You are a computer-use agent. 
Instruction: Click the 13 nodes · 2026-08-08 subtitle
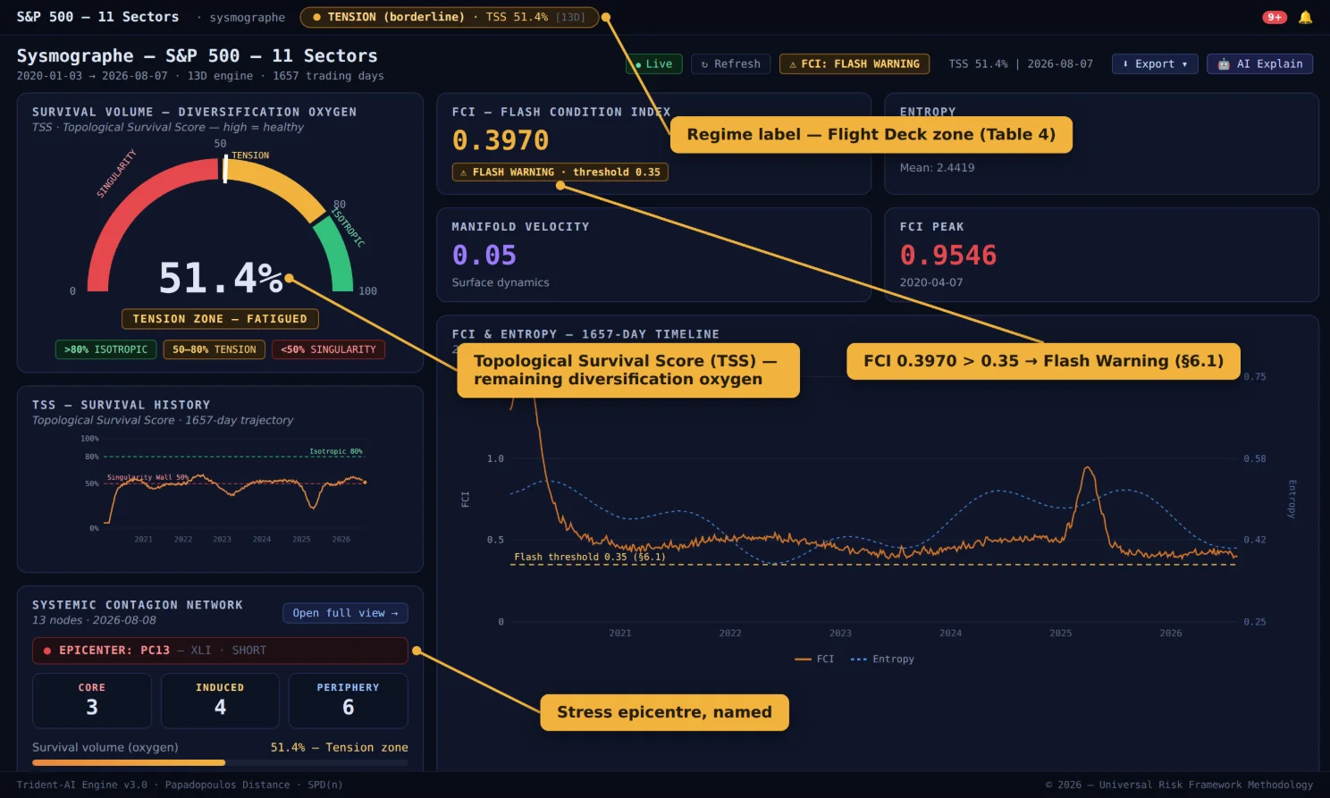[x=94, y=620]
